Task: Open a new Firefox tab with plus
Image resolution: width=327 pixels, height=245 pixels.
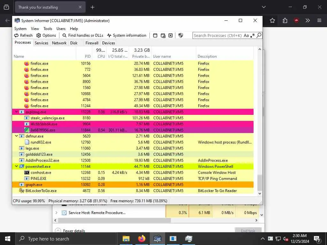Action: (92, 7)
